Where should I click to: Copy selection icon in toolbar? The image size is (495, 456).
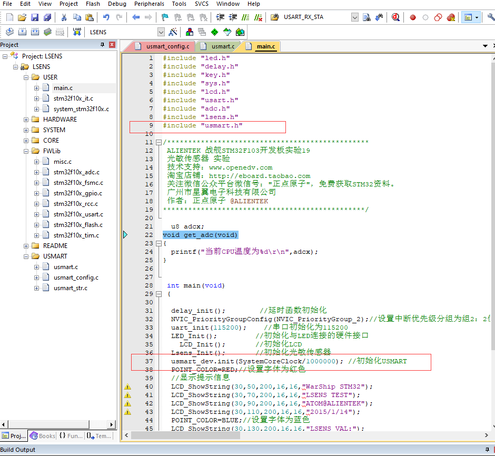coord(77,17)
